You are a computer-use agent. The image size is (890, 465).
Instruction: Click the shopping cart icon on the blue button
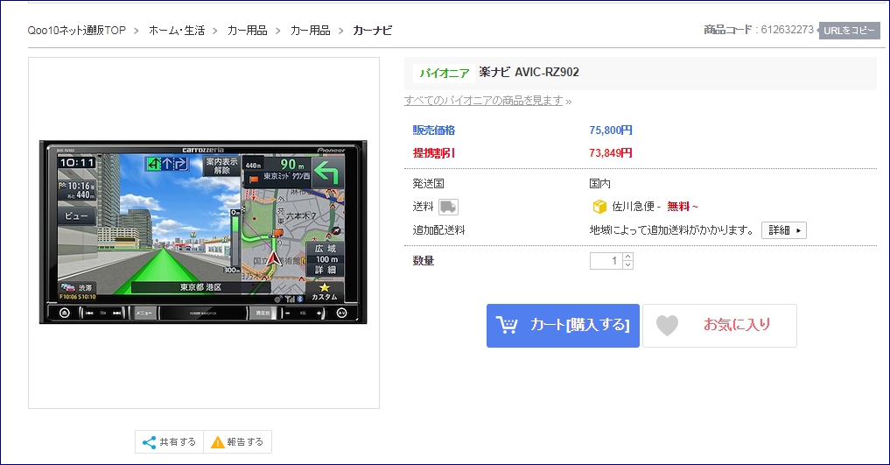click(507, 325)
